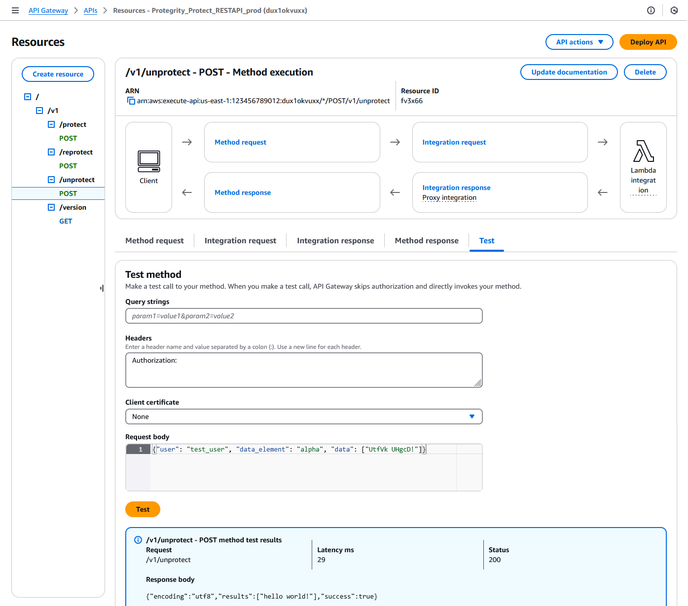The width and height of the screenshot is (688, 606).
Task: Click the Query strings input field
Action: (x=304, y=316)
